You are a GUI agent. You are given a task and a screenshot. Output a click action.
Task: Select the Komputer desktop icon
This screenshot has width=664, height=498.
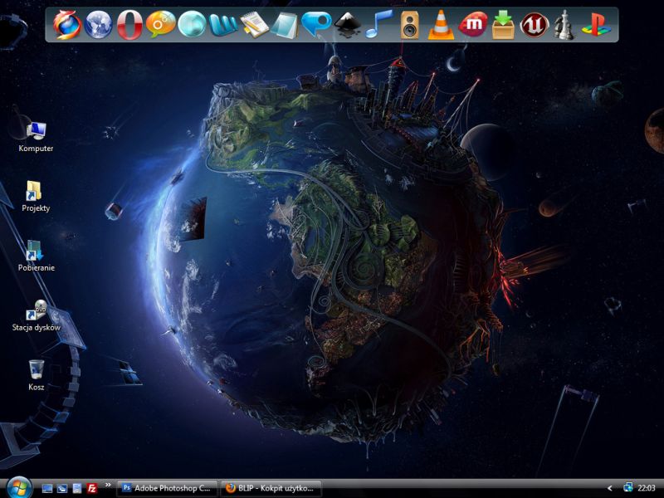point(36,136)
